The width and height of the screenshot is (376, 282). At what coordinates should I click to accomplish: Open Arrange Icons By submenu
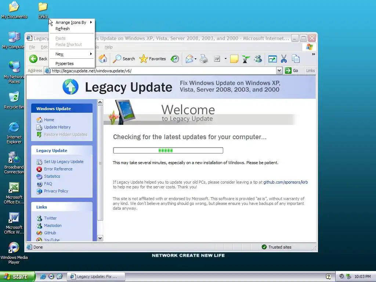click(x=72, y=22)
